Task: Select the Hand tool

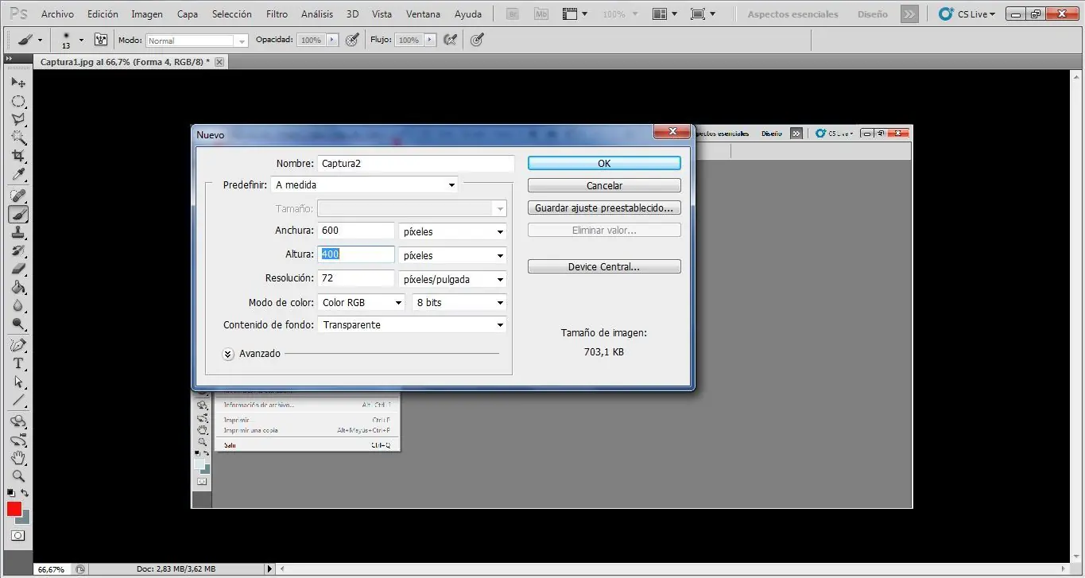Action: point(17,458)
